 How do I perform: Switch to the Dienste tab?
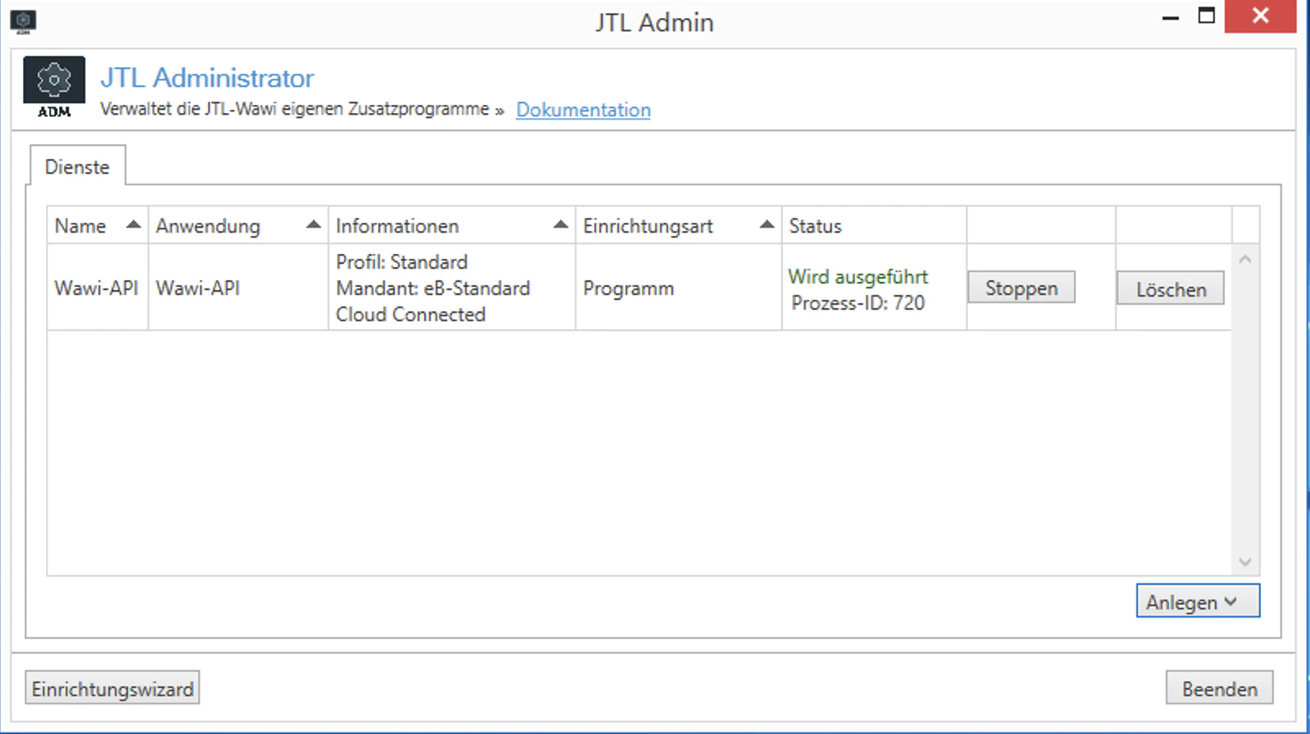click(x=77, y=166)
